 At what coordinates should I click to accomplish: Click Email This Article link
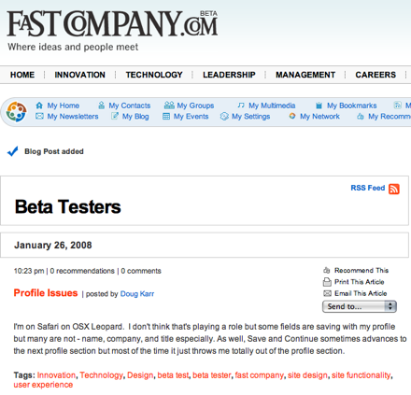pyautogui.click(x=361, y=293)
